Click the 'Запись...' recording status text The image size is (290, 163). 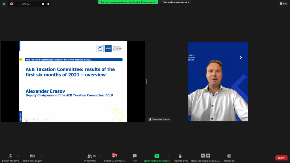tap(25, 4)
